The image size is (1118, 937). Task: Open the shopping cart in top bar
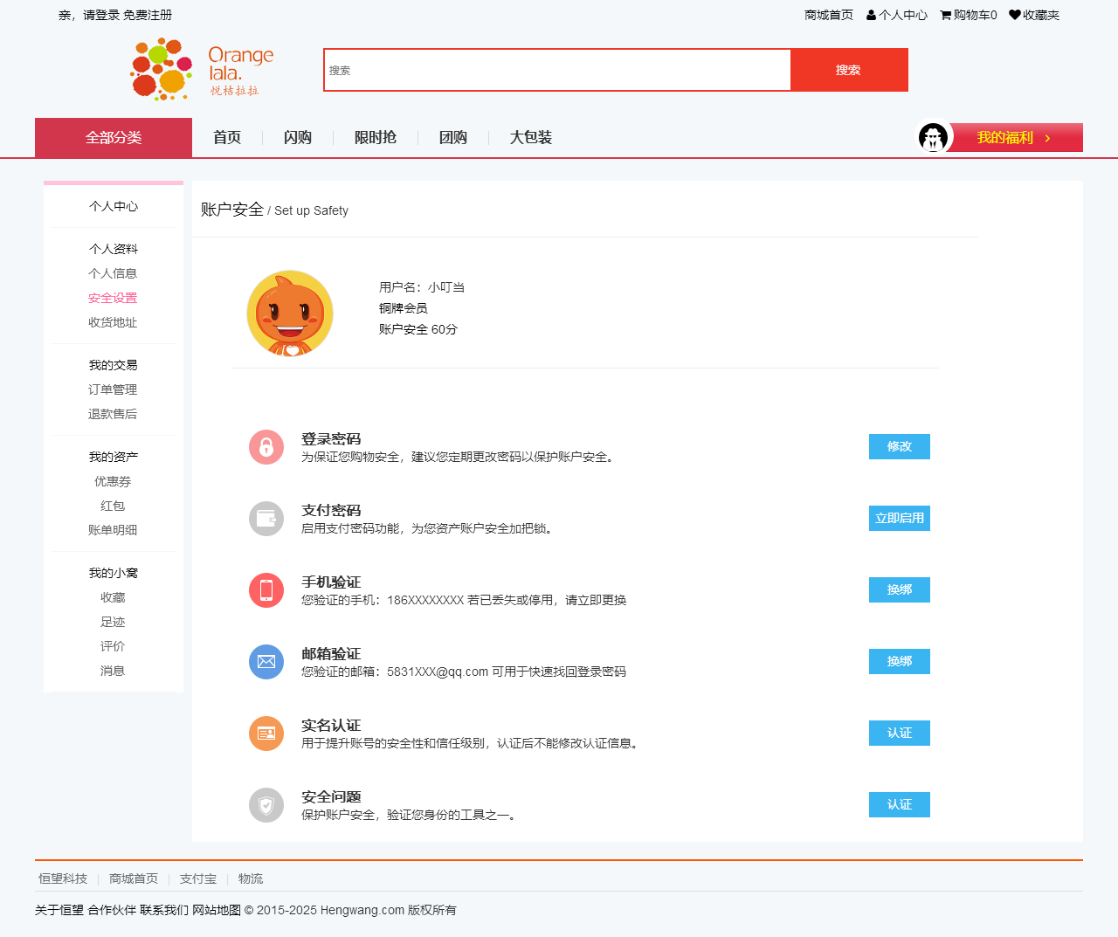[968, 15]
